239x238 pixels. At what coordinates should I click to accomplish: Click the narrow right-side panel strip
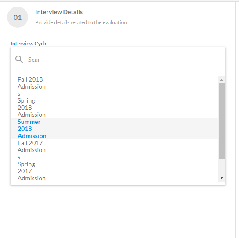pos(237,119)
